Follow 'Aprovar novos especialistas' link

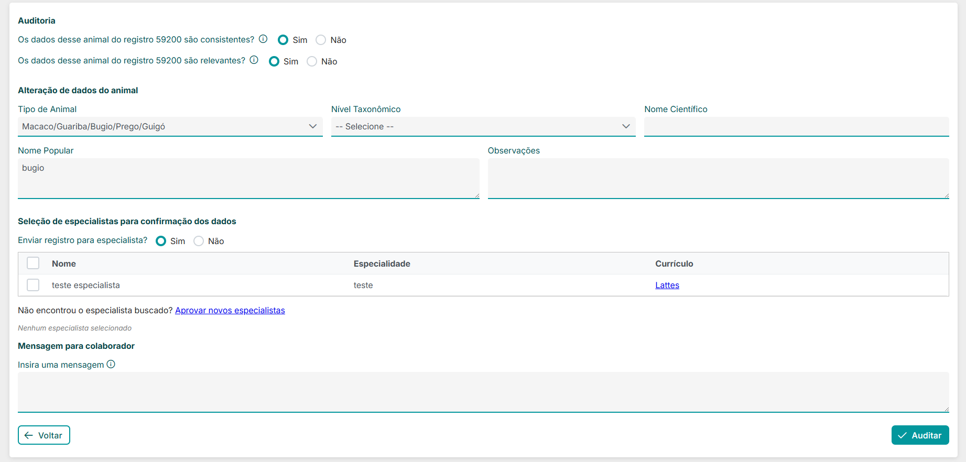[x=230, y=310]
